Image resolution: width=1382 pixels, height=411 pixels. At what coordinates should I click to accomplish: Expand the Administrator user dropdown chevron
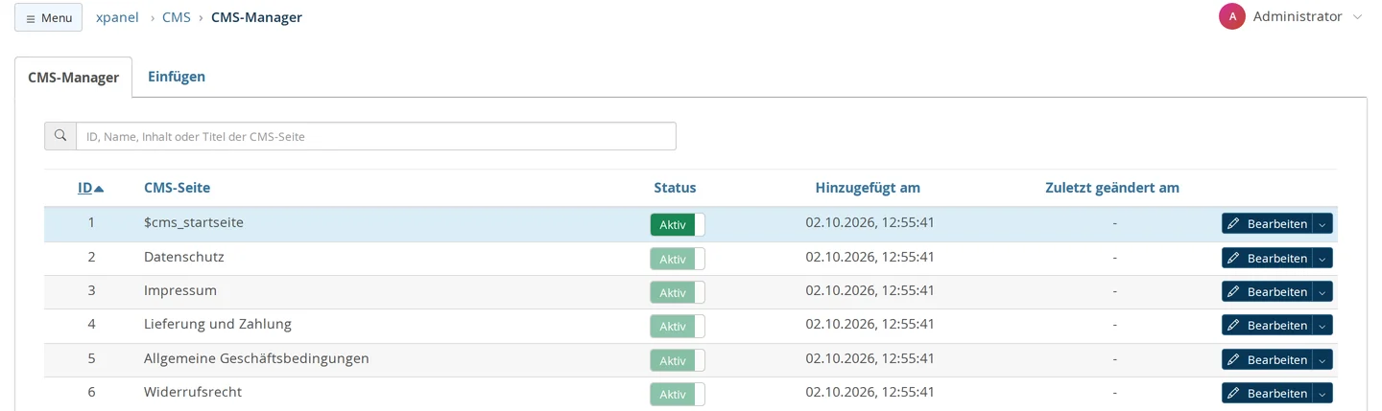[1357, 17]
